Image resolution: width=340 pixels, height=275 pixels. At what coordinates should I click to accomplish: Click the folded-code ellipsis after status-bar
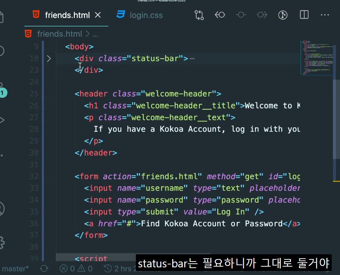click(192, 59)
